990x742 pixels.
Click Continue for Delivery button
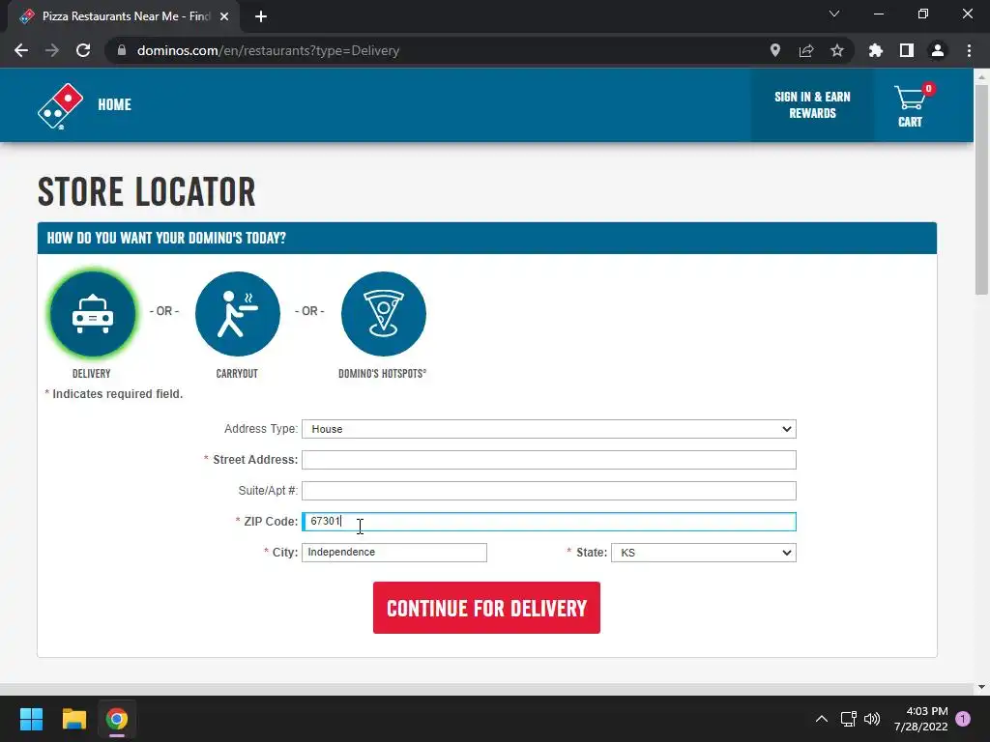pyautogui.click(x=486, y=608)
